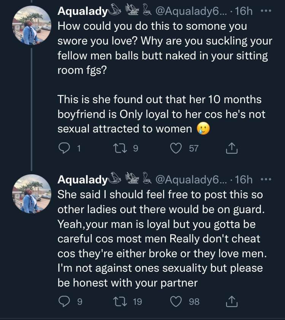Open Aqualady's profile name on the bottom tweet
Screen dimensions: 285x320
click(82, 180)
